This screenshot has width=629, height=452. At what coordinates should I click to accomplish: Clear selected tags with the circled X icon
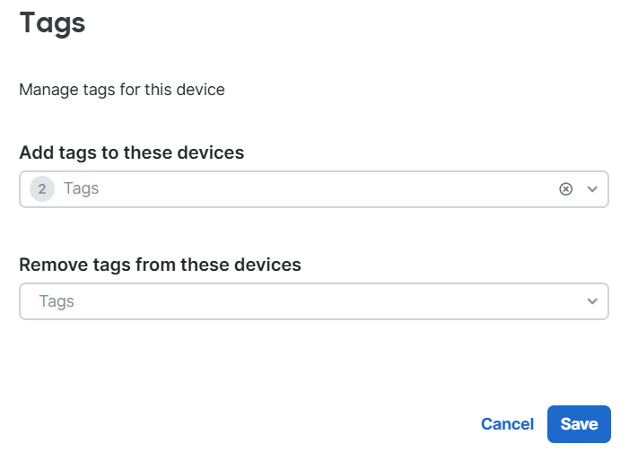click(565, 189)
